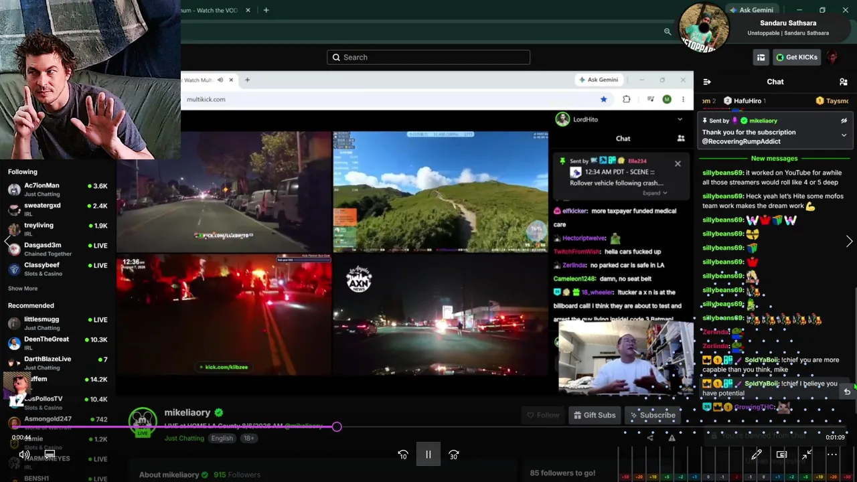Viewport: 857px width, 482px height.
Task: Click Show More under Following
Action: [23, 289]
